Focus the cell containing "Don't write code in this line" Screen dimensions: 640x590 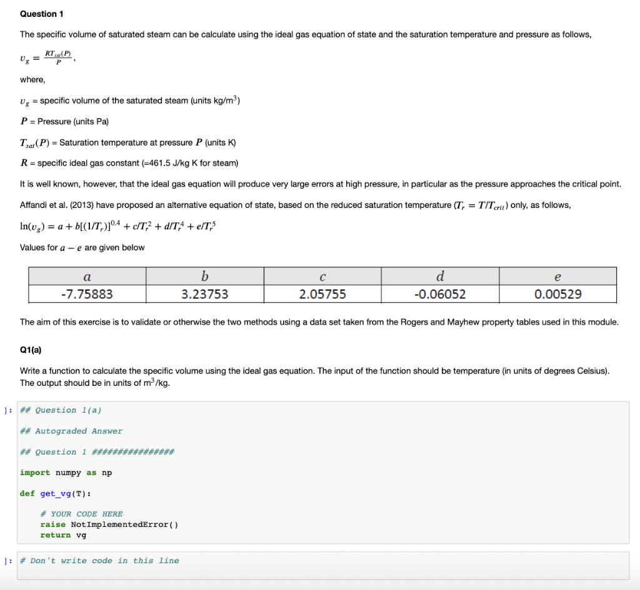(323, 566)
